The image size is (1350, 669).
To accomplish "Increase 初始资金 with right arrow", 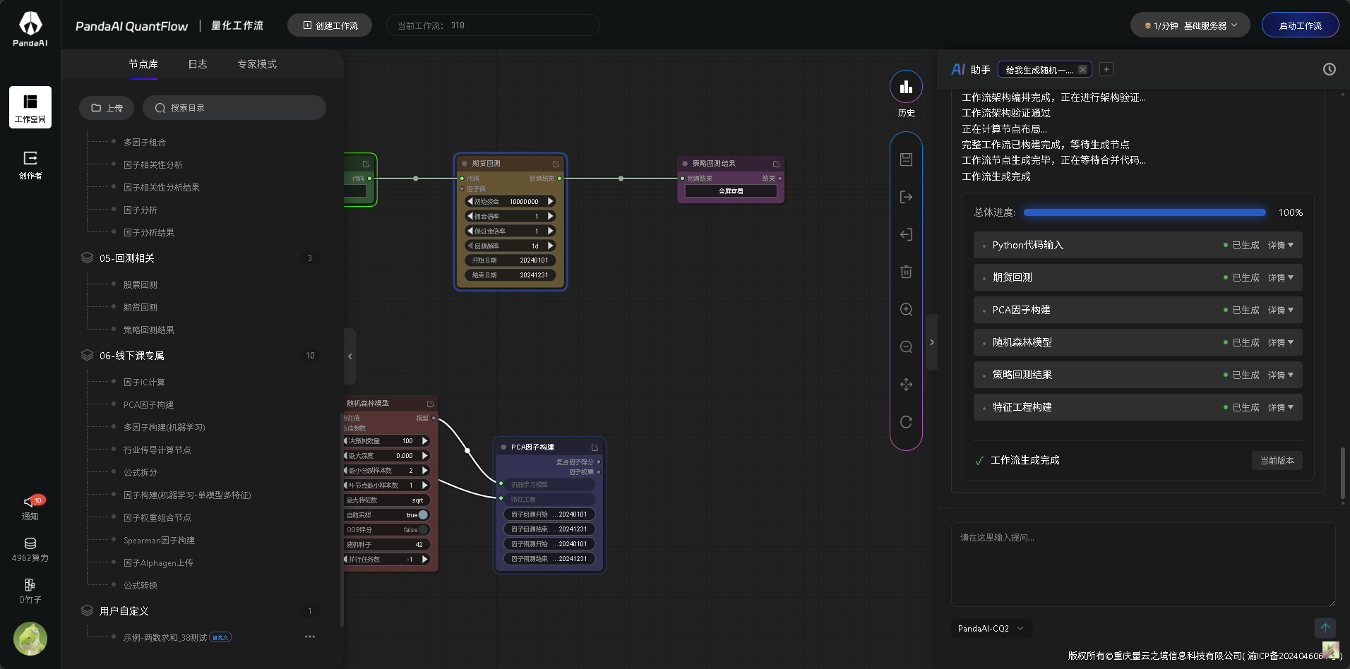I will pos(551,202).
